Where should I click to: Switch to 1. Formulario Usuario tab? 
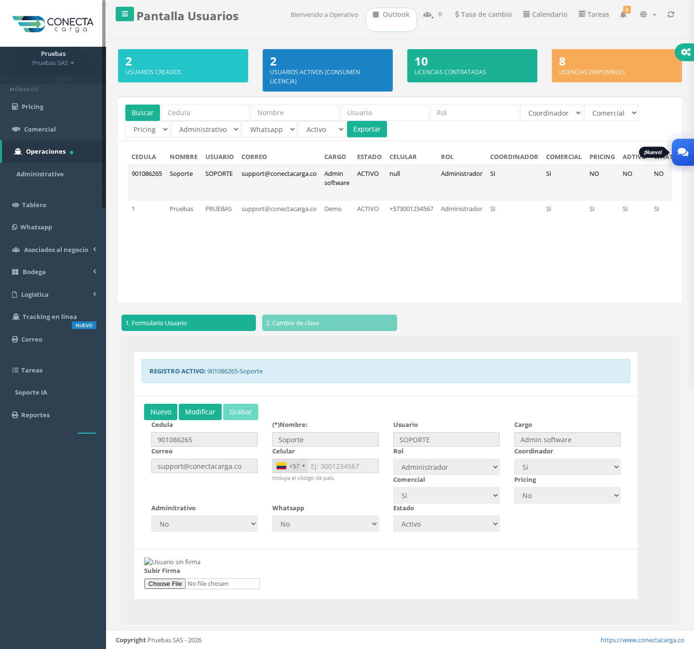[x=188, y=323]
